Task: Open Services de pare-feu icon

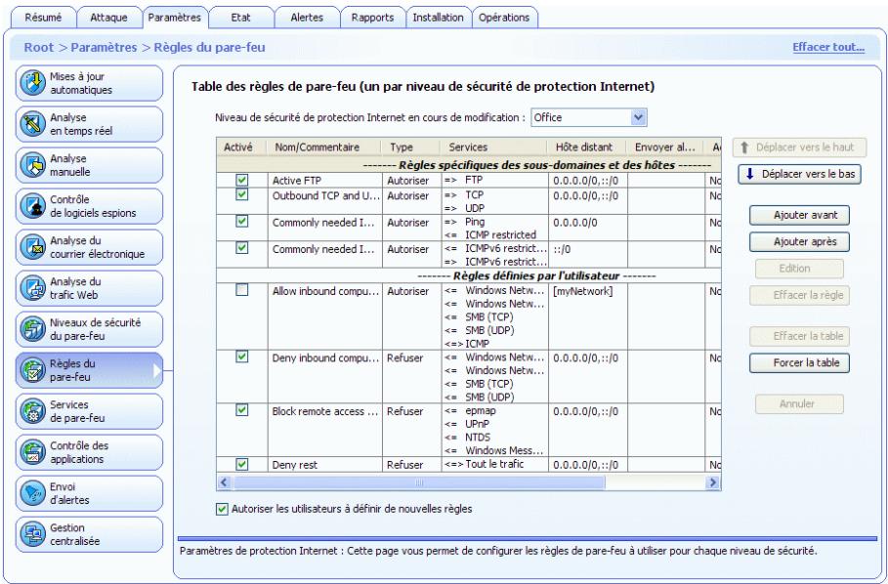Action: point(33,411)
